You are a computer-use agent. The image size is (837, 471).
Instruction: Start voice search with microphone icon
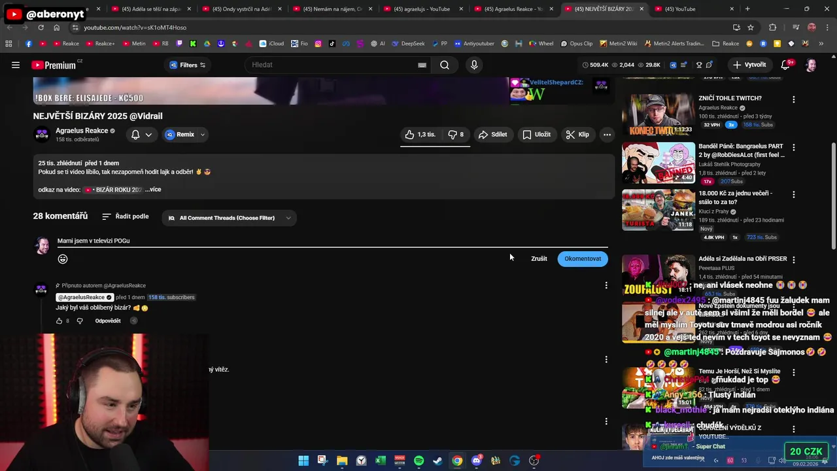[x=474, y=65]
